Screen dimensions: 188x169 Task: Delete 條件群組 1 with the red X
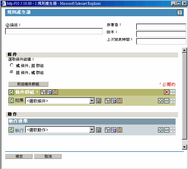tap(167, 92)
